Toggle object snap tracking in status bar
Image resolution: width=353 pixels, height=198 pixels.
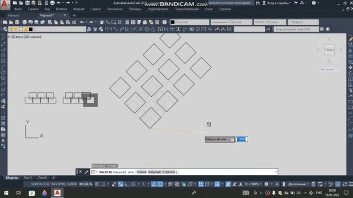point(154,184)
